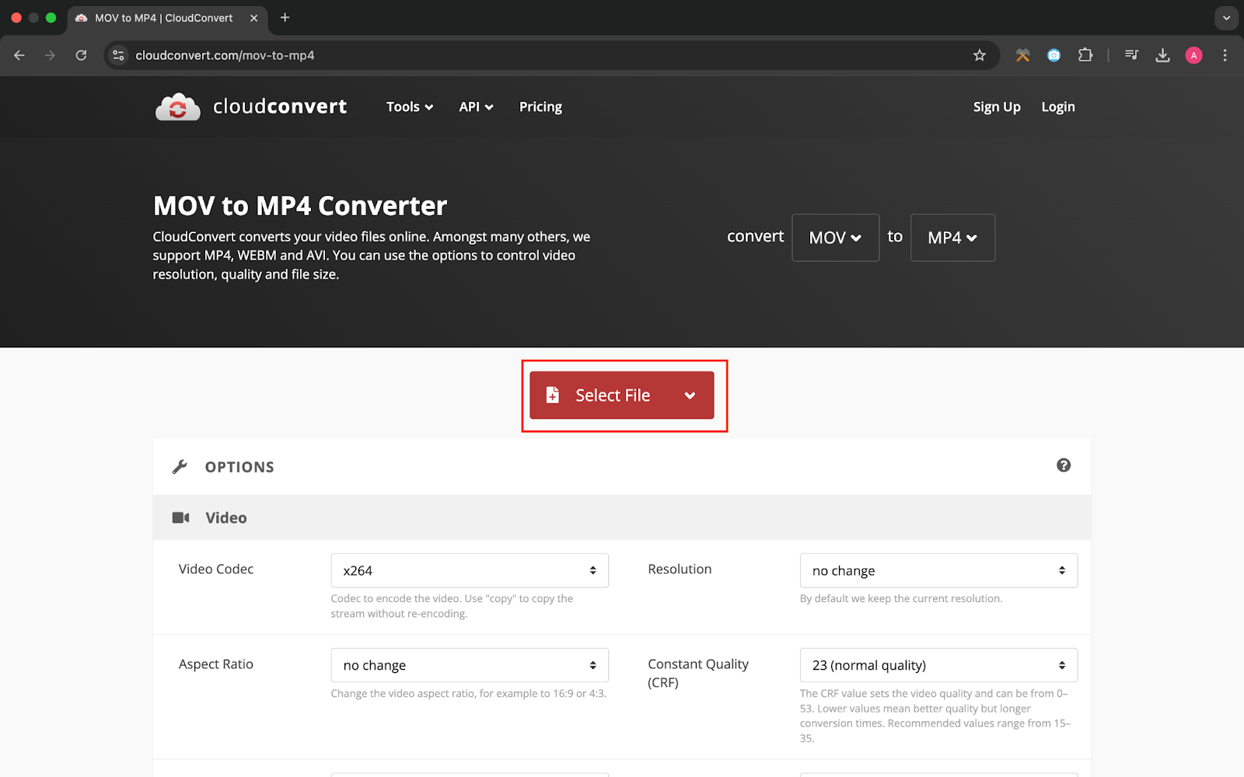Image resolution: width=1244 pixels, height=777 pixels.
Task: Go to the Sign Up link
Action: 996,107
